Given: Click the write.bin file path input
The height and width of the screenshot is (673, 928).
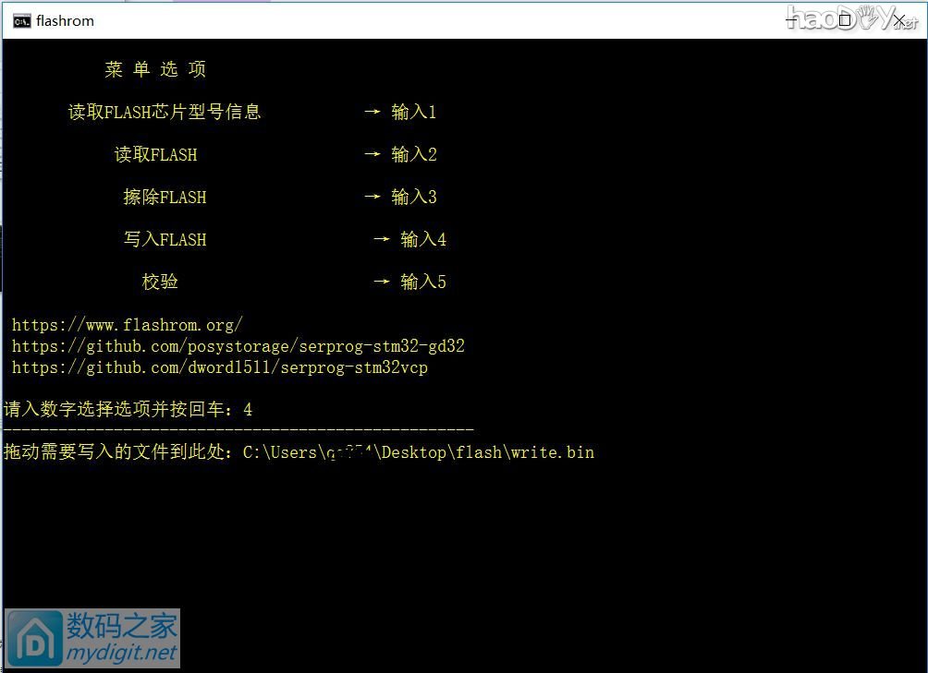Looking at the screenshot, I should tap(419, 452).
